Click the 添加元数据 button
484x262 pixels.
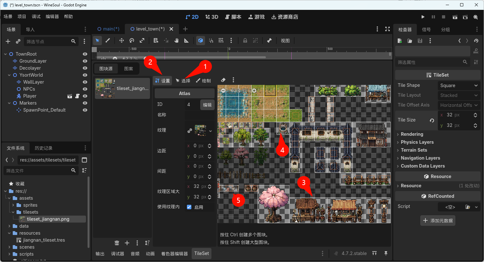click(438, 221)
